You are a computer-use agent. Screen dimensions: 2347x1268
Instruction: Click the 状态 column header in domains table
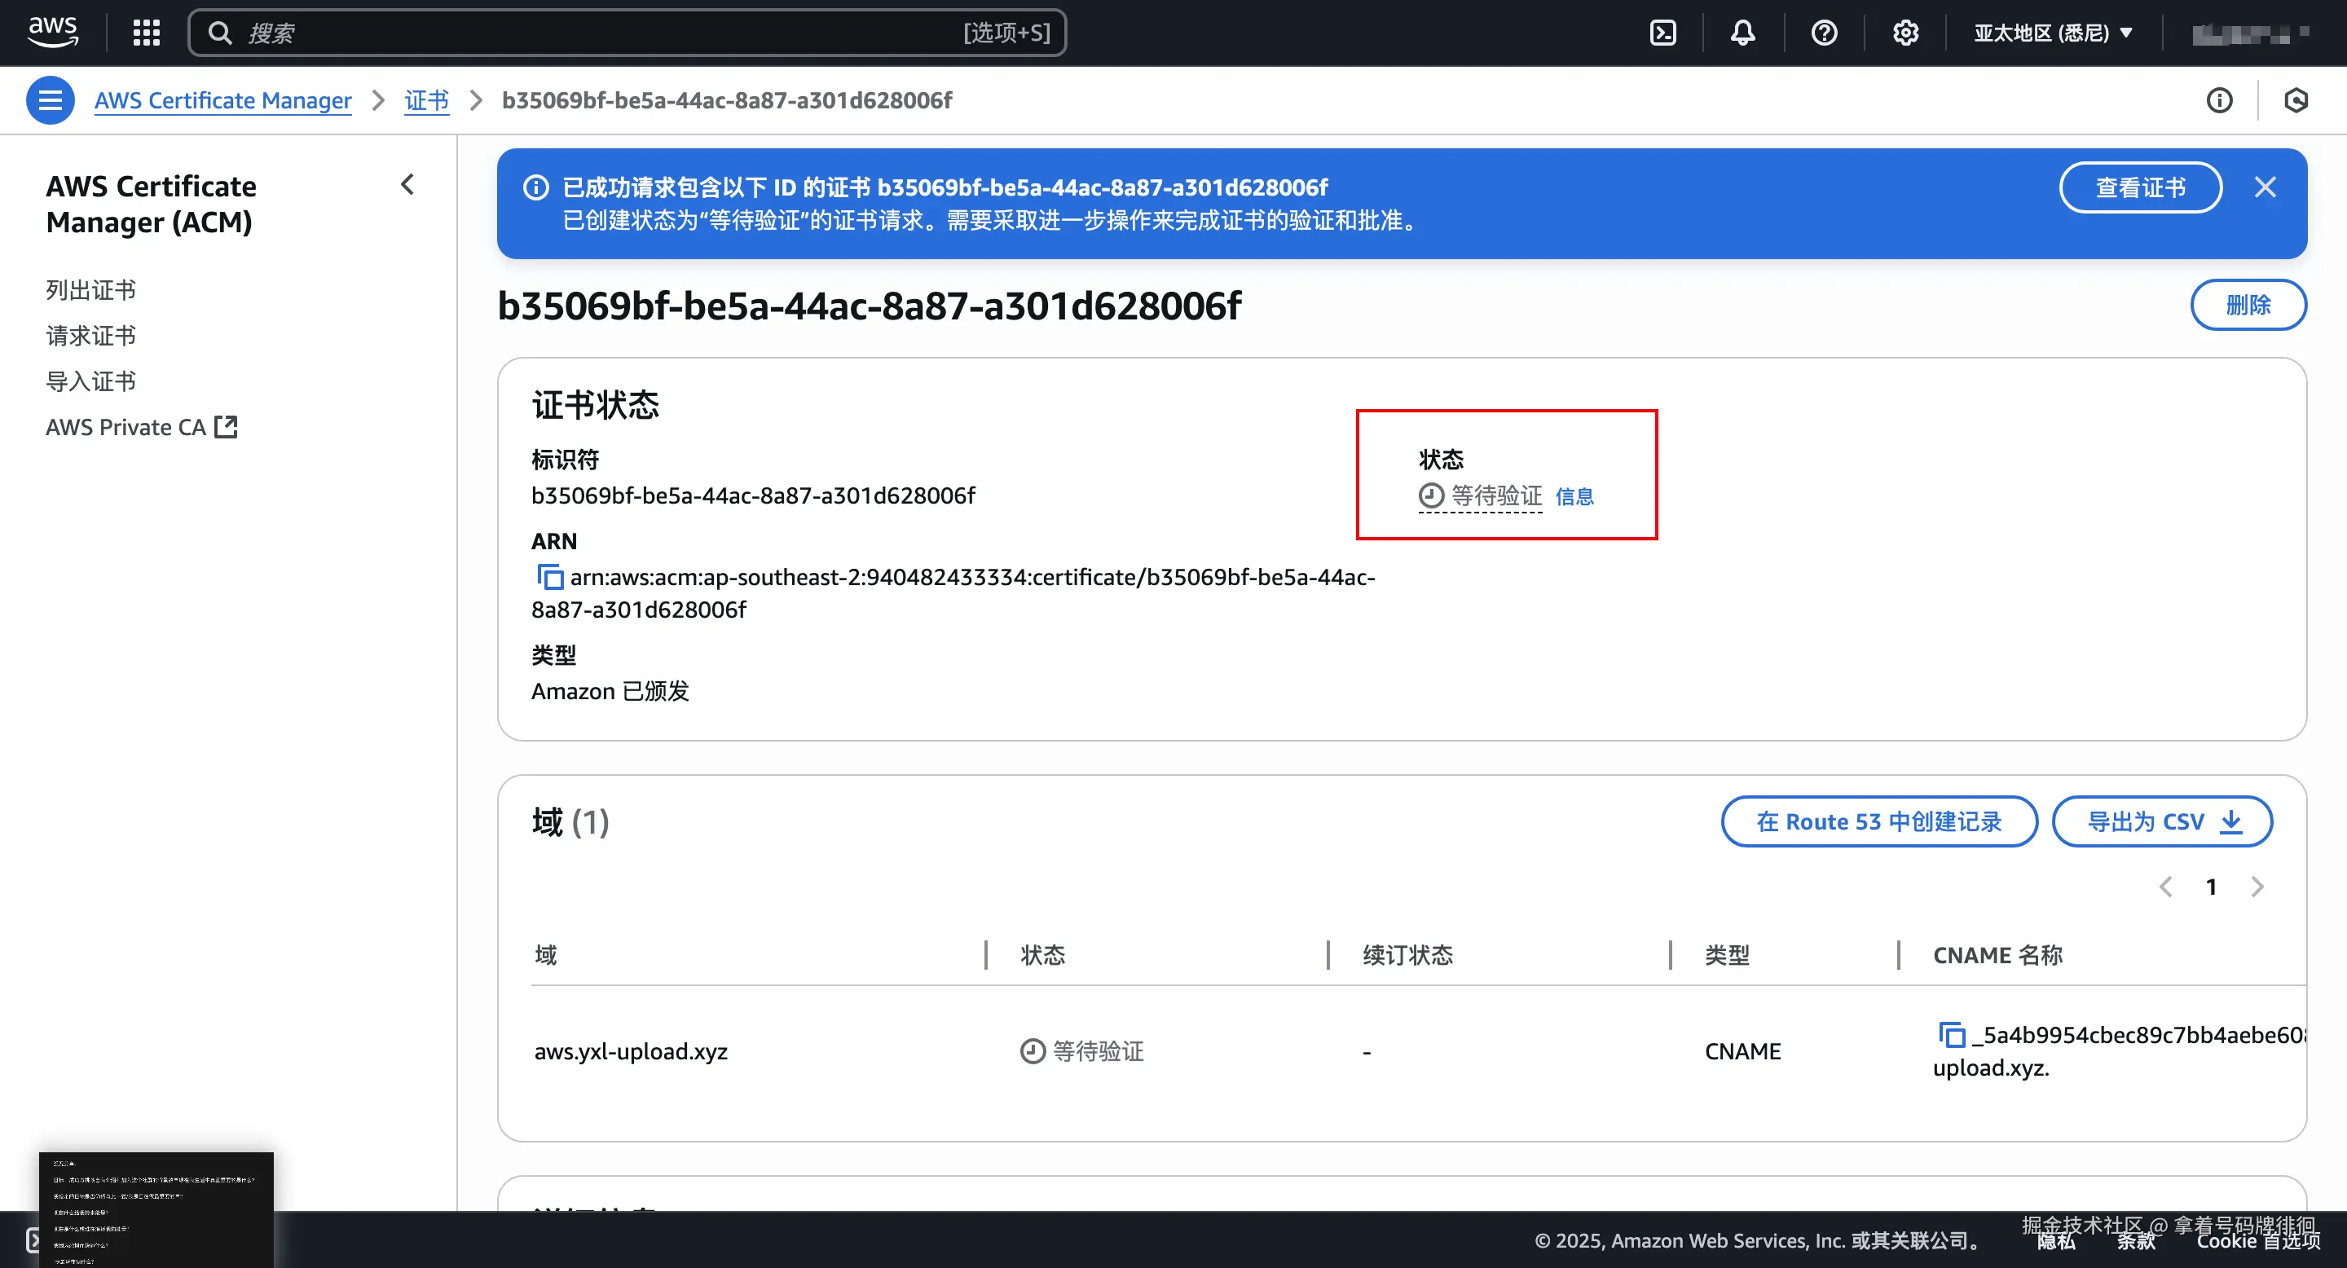pos(1042,954)
